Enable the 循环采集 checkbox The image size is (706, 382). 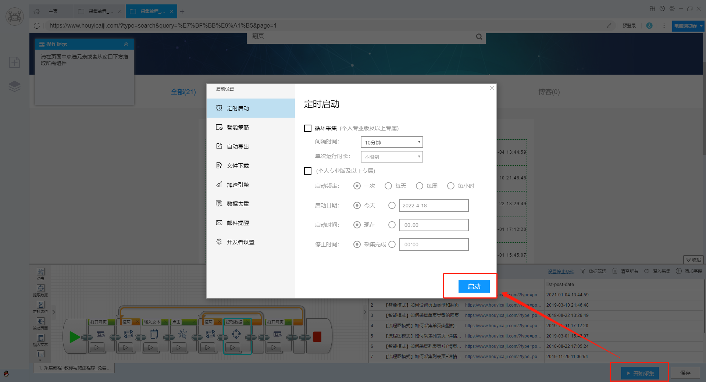[308, 128]
